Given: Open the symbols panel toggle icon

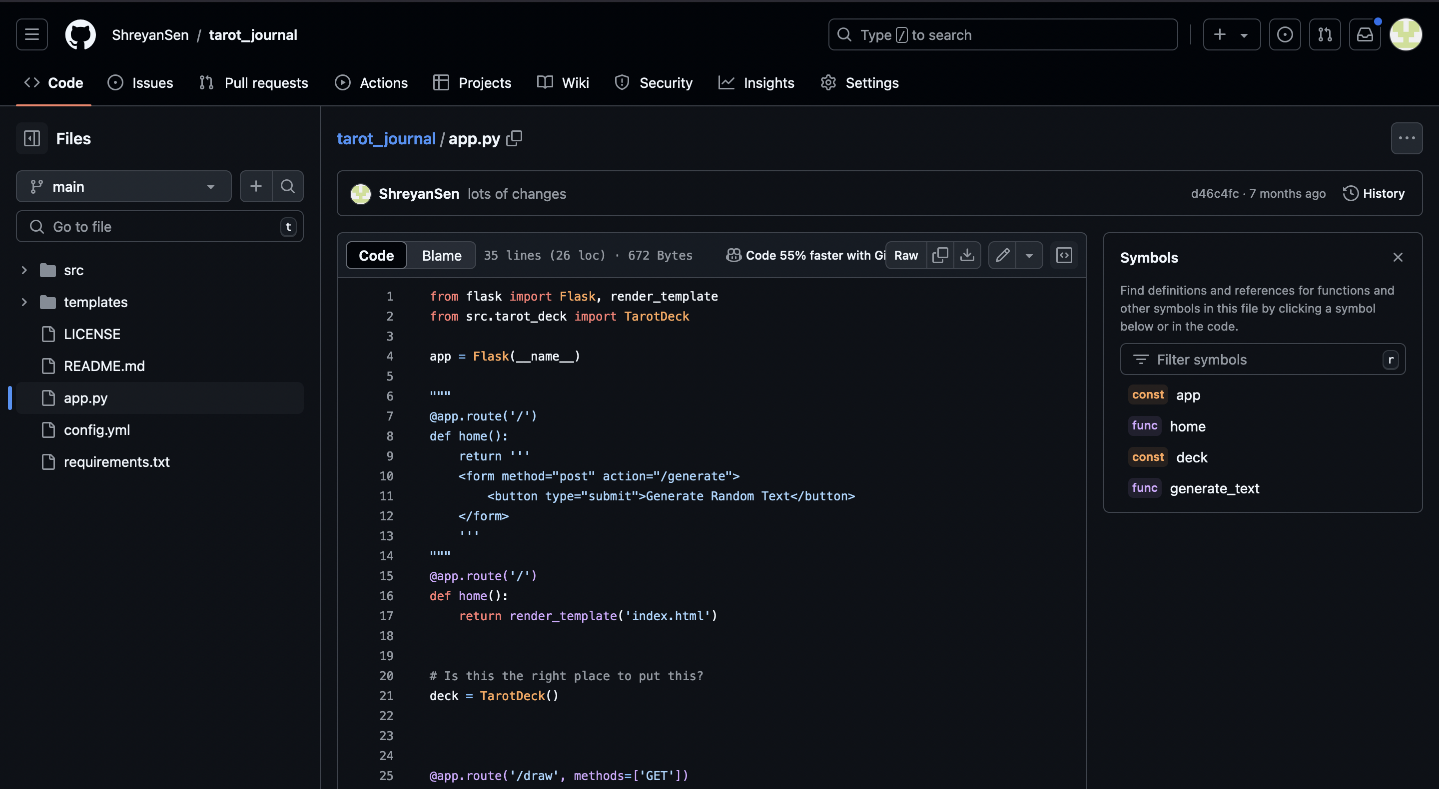Looking at the screenshot, I should (1064, 255).
